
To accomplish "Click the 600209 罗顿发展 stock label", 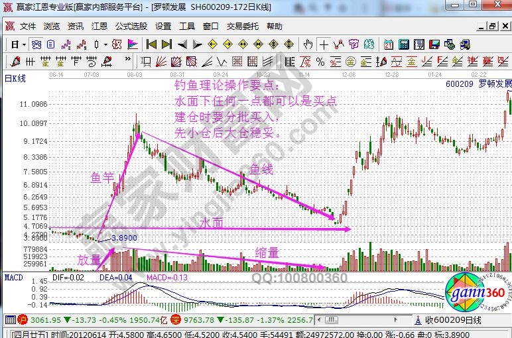I will pyautogui.click(x=478, y=84).
